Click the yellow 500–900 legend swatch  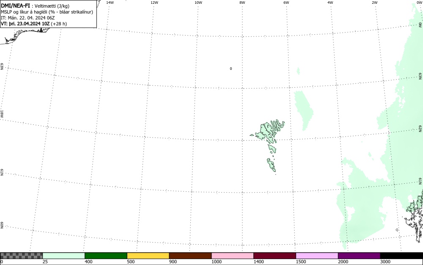point(148,256)
